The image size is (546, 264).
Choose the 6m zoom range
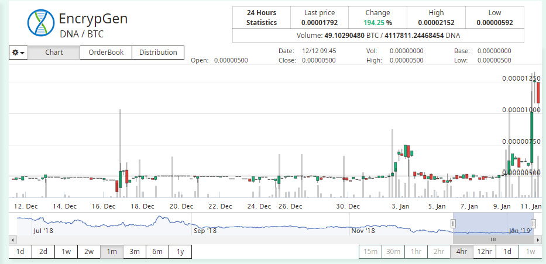click(157, 252)
